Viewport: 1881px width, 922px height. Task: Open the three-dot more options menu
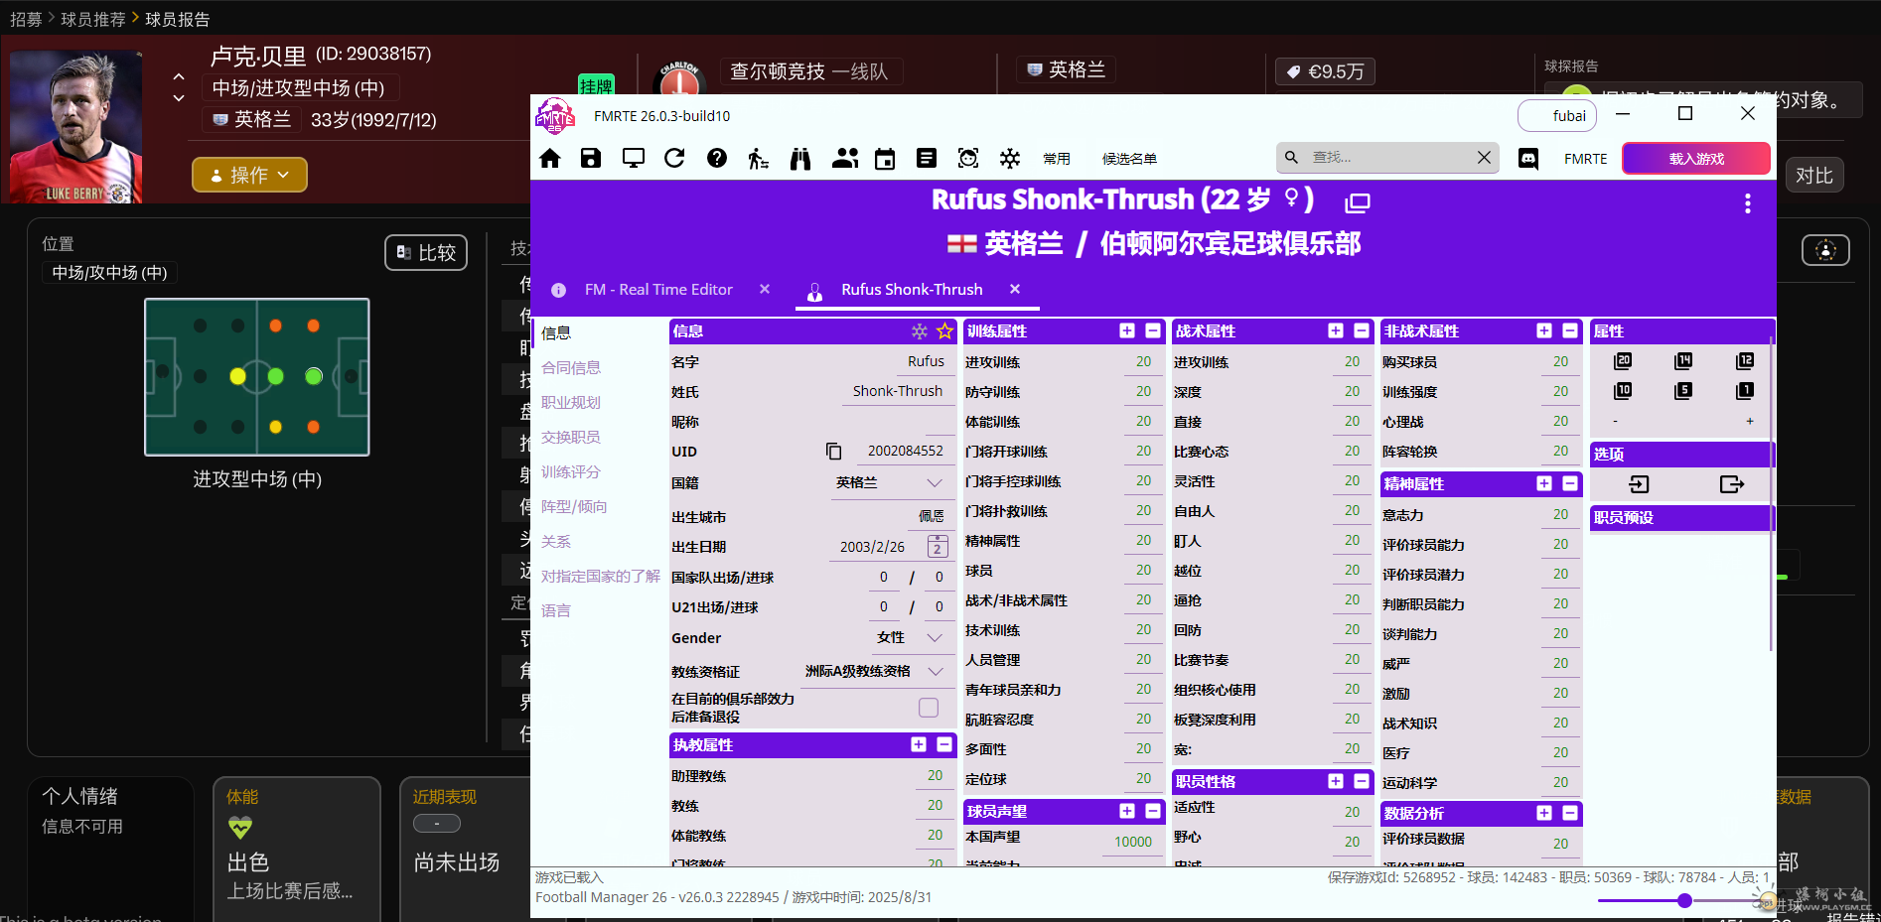coord(1747,203)
